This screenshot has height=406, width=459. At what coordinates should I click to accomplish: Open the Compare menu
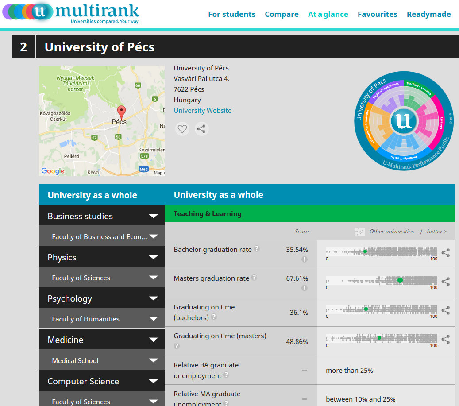[282, 14]
